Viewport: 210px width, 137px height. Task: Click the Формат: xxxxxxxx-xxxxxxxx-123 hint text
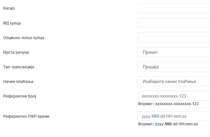[x=168, y=104]
